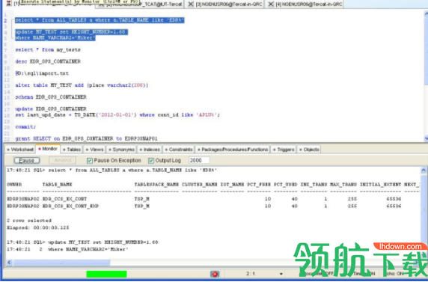Click line 17 'update EDR_OPS_CONTAINER'
The width and height of the screenshot is (428, 282).
[x=51, y=109]
